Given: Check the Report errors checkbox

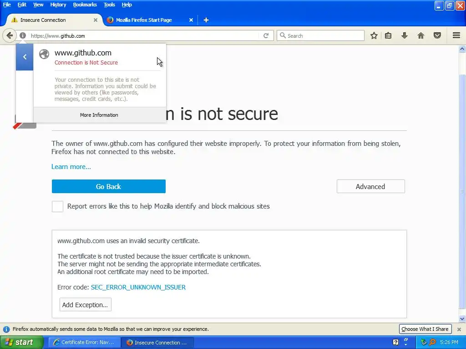Looking at the screenshot, I should 57,206.
